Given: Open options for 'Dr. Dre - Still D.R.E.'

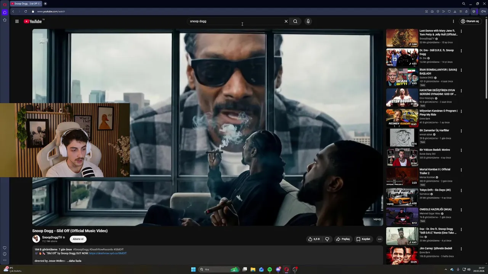Looking at the screenshot, I should pyautogui.click(x=461, y=51).
